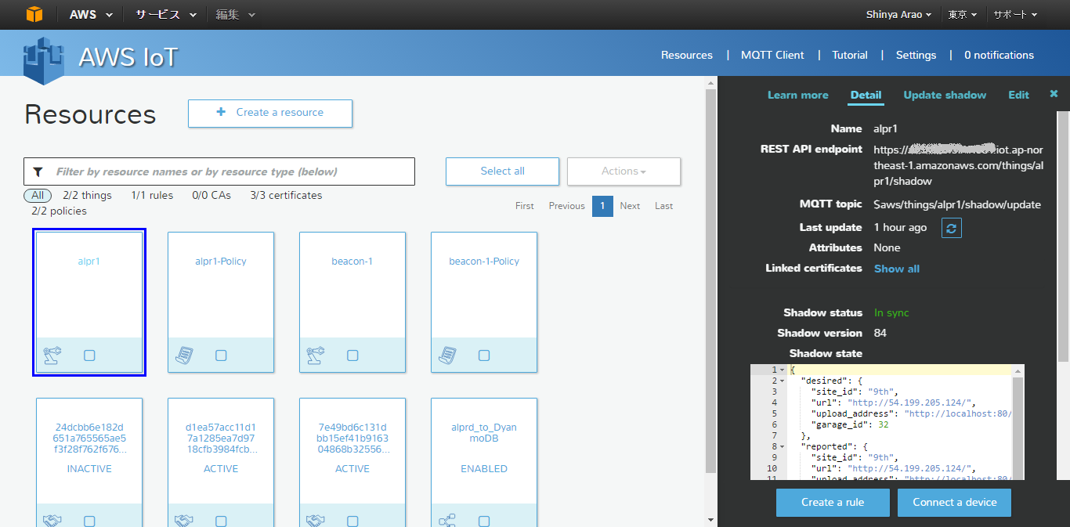Switch to the Detail tab
Image resolution: width=1070 pixels, height=527 pixels.
tap(866, 95)
